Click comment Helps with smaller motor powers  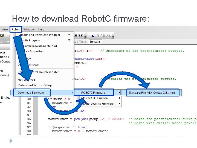point(162,123)
